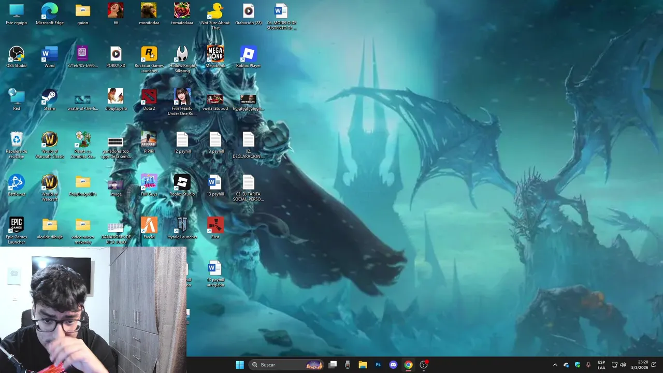The image size is (663, 373).
Task: Select the 371e6705-b995 file icon
Action: point(82,58)
